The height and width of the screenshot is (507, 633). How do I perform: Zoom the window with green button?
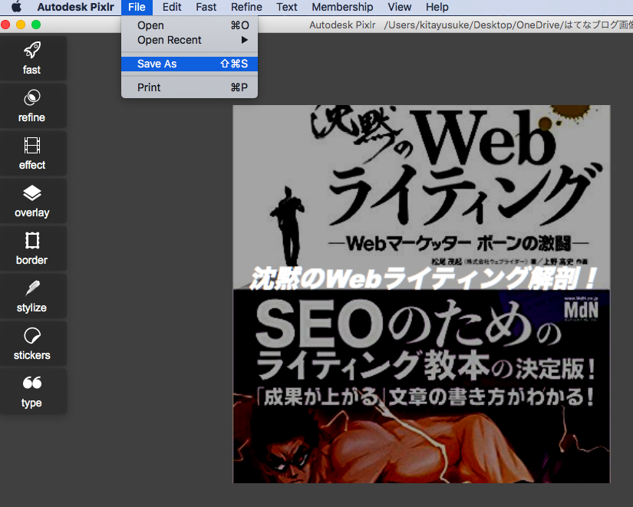[x=36, y=25]
